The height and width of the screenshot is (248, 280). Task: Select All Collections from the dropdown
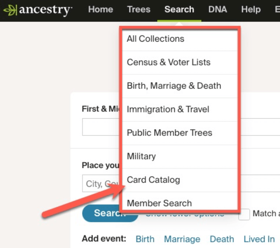(155, 39)
